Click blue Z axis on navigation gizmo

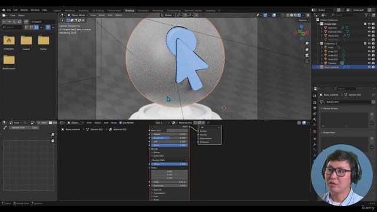(x=301, y=26)
